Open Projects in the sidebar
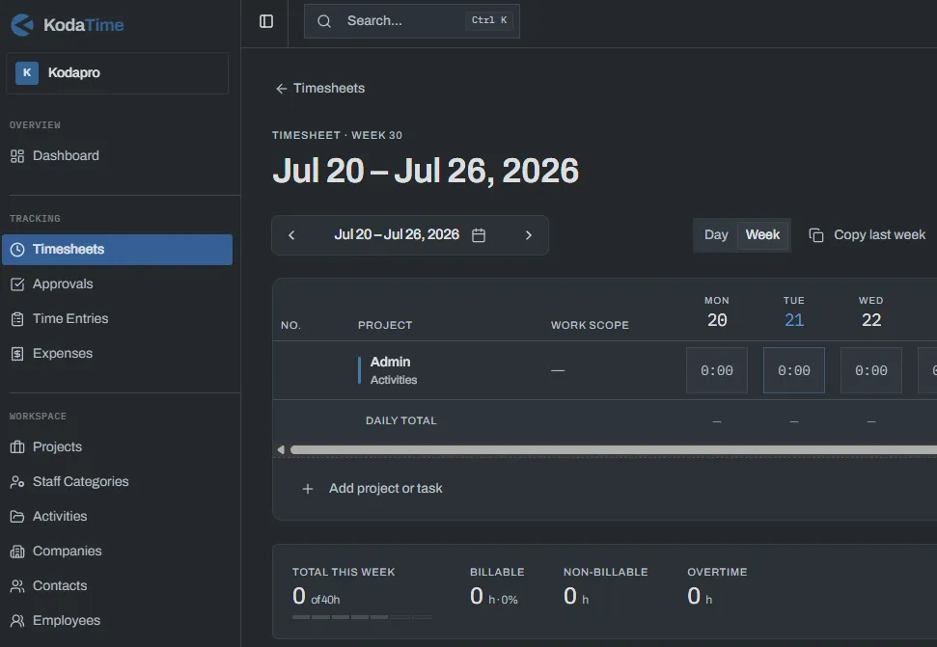 117,447
